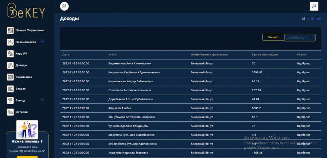Select row Барамыгина Анна Анатольевна
The height and width of the screenshot is (158, 327).
point(190,64)
